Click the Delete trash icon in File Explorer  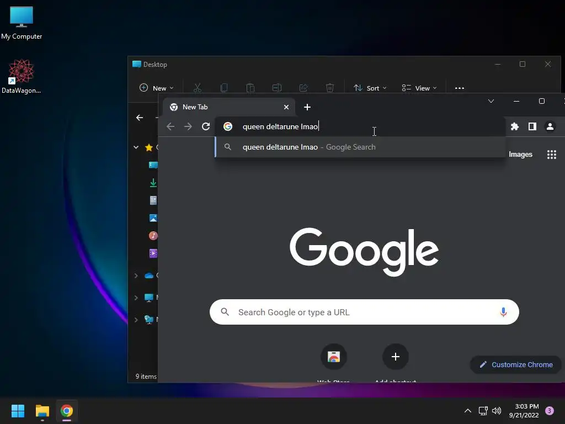point(330,88)
